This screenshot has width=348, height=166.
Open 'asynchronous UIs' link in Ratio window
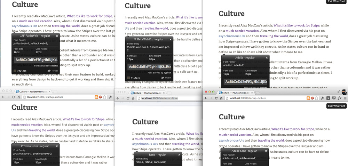[145, 144]
